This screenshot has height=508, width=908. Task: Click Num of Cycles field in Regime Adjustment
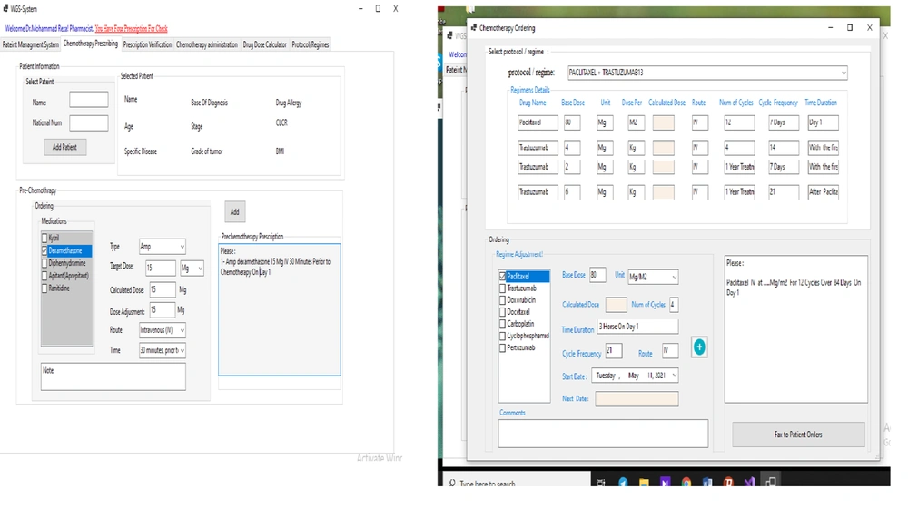(x=674, y=305)
